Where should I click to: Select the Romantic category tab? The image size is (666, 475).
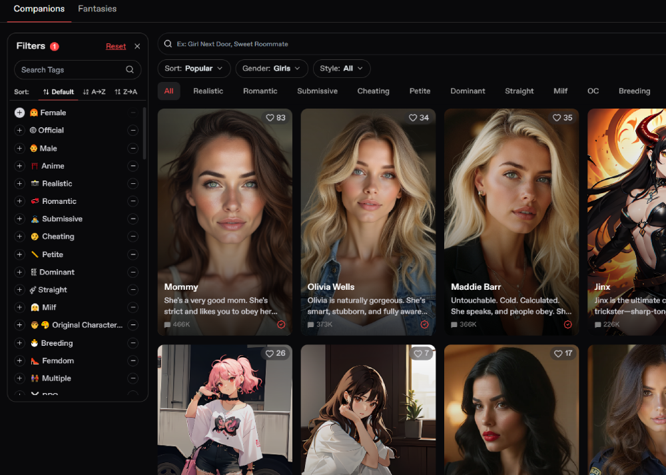(x=260, y=91)
